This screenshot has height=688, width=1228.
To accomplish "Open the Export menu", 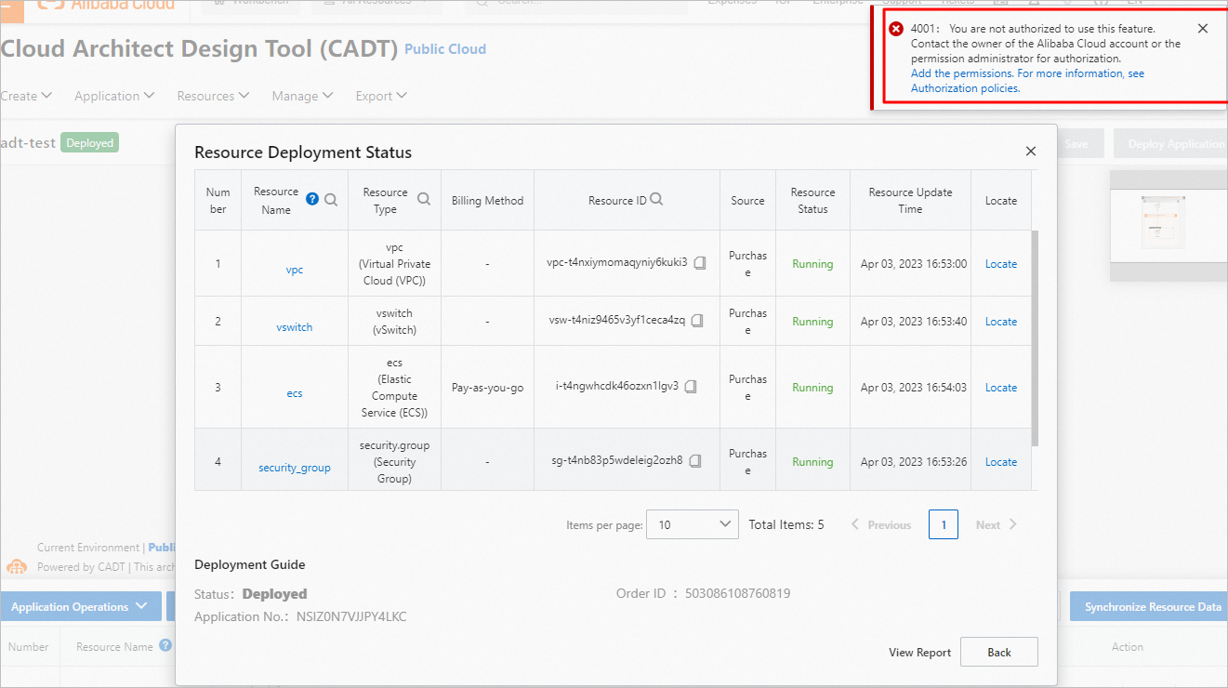I will click(381, 96).
